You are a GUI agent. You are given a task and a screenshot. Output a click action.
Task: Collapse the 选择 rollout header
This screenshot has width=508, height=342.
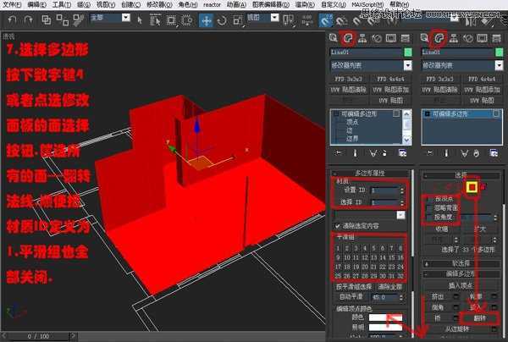click(461, 175)
